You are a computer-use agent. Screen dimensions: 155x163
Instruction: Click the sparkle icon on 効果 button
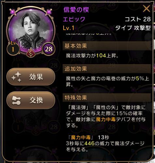[x=16, y=77]
